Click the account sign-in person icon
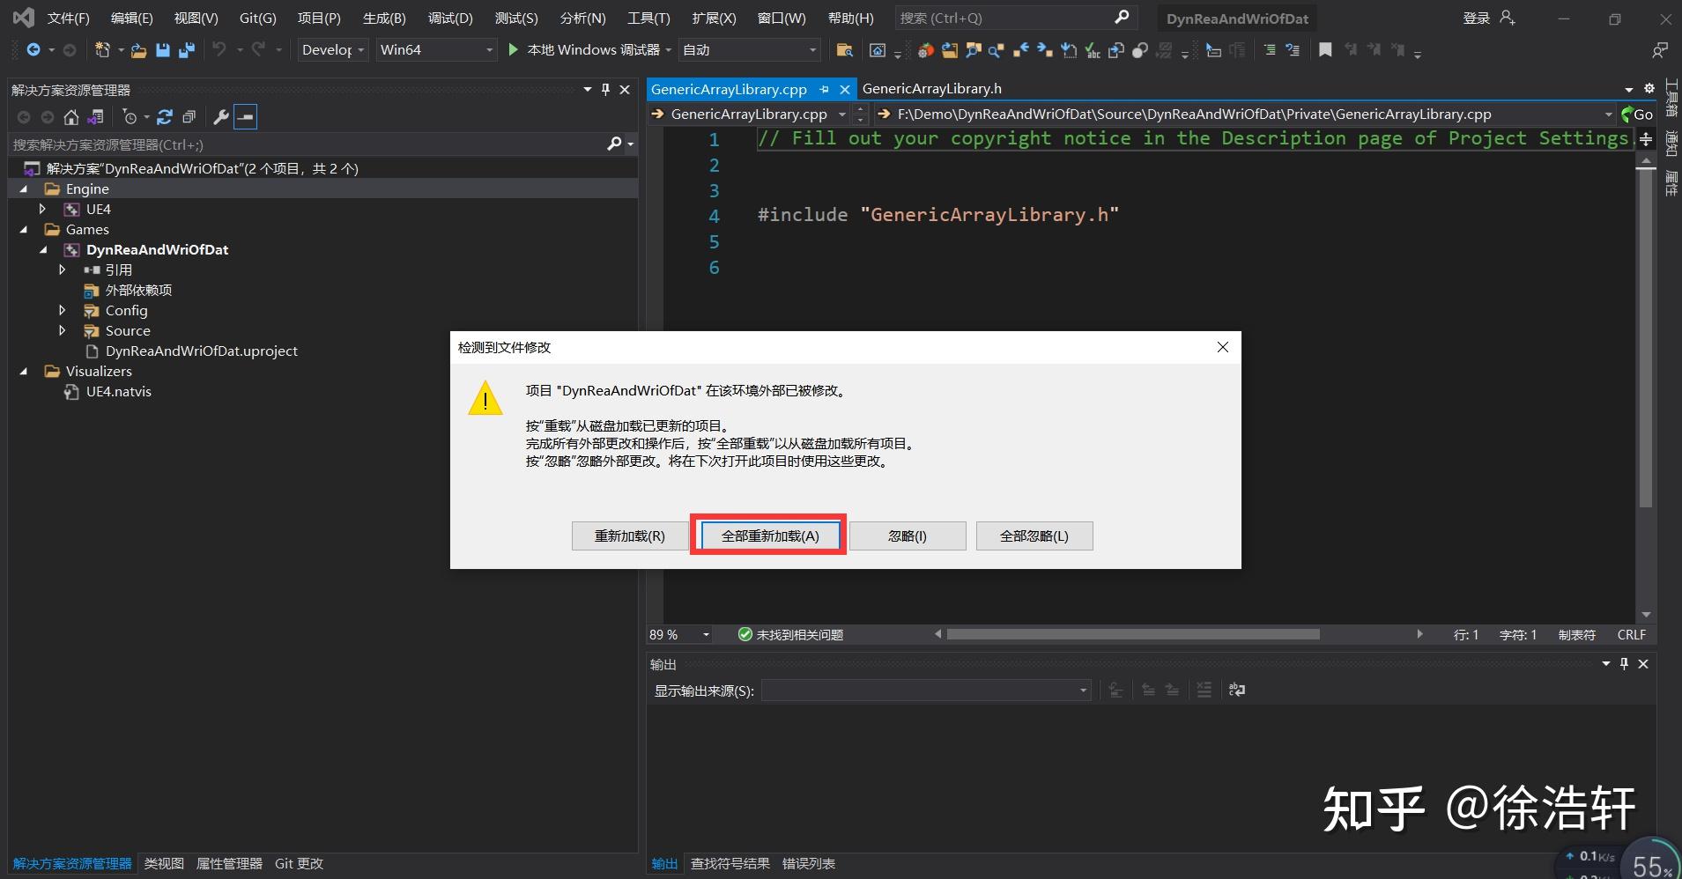 (x=1508, y=18)
